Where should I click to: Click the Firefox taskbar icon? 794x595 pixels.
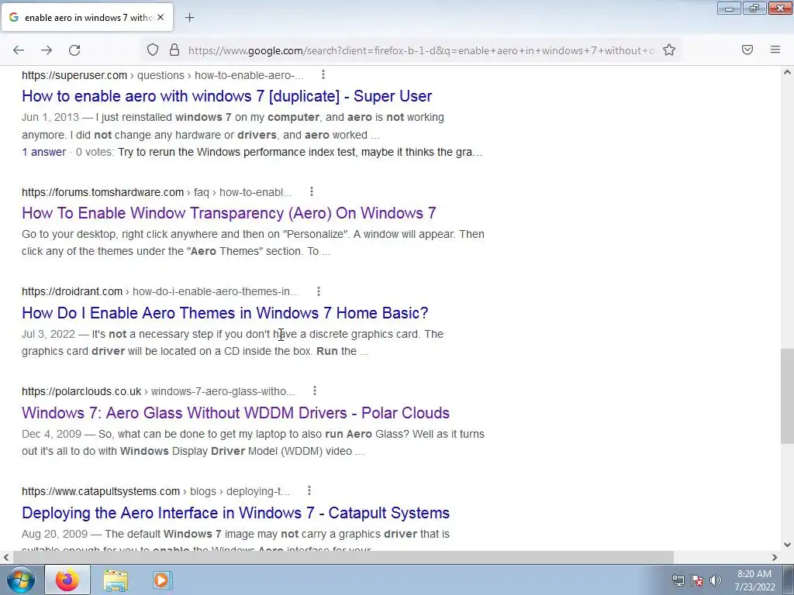click(67, 580)
